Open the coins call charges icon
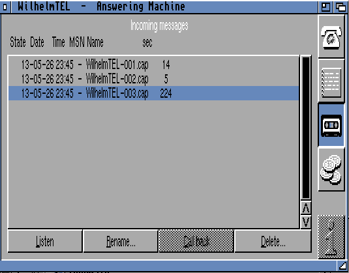This screenshot has height=273, width=349. 331,170
